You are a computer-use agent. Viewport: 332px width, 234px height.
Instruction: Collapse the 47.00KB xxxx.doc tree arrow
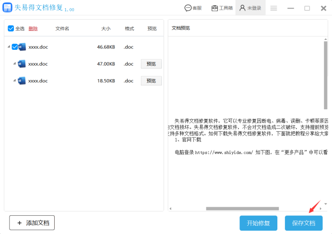14,64
